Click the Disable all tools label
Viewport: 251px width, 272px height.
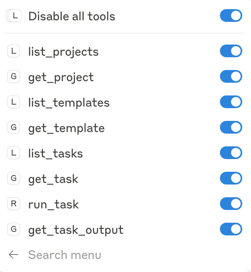pos(72,16)
